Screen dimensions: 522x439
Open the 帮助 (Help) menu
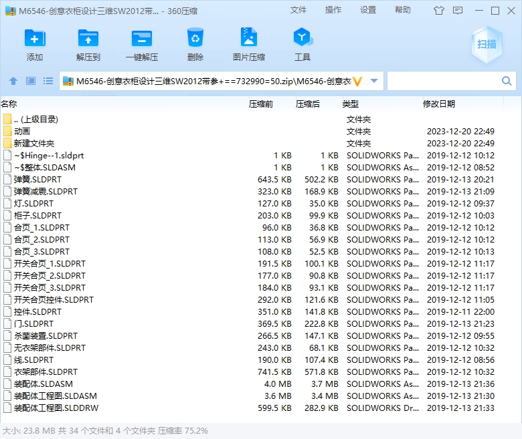(403, 10)
